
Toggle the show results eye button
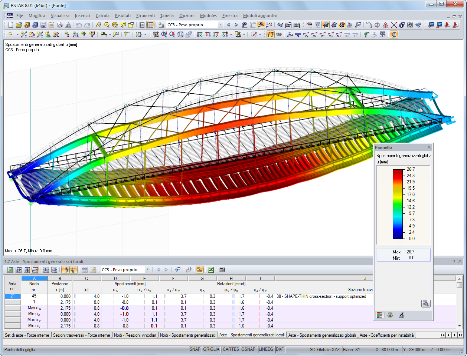tap(261, 25)
